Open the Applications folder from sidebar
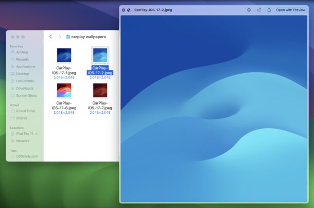The image size is (314, 208). [x=25, y=66]
